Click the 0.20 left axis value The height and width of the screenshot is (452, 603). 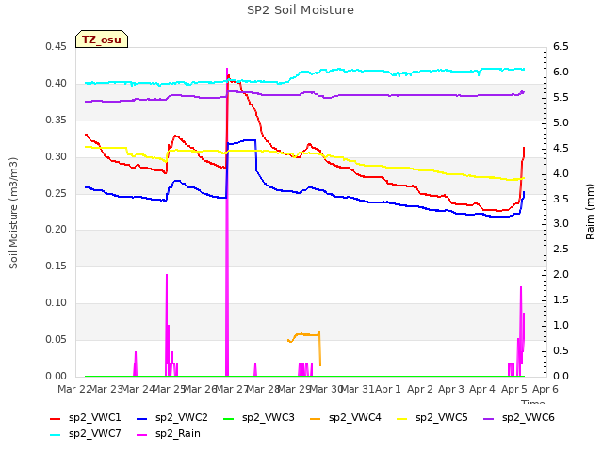56,230
